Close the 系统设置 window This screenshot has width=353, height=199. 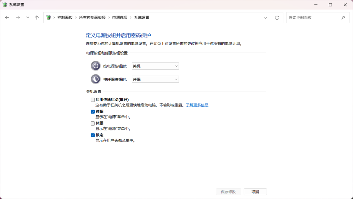[345, 5]
